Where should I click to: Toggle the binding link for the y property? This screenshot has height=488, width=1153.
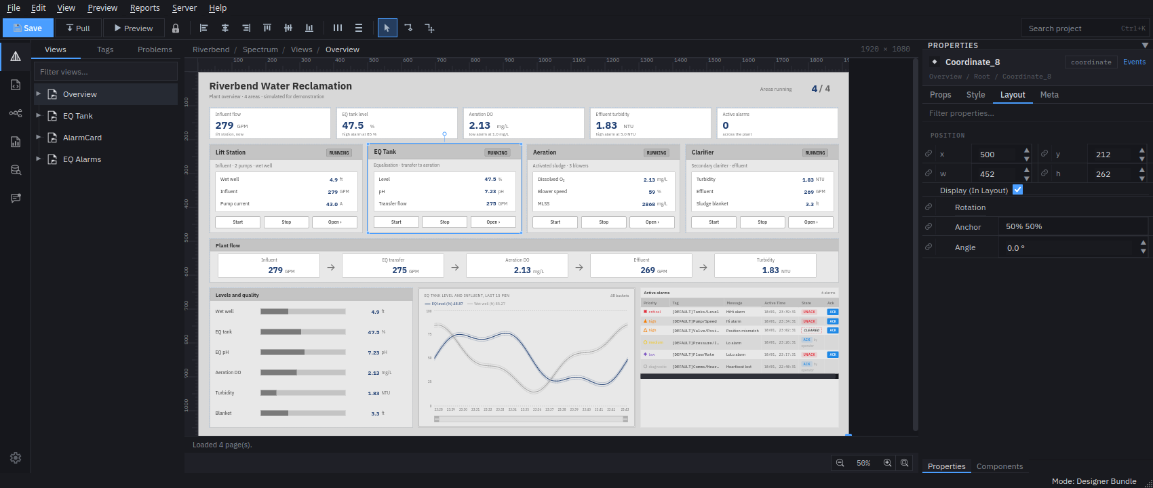pos(1044,154)
